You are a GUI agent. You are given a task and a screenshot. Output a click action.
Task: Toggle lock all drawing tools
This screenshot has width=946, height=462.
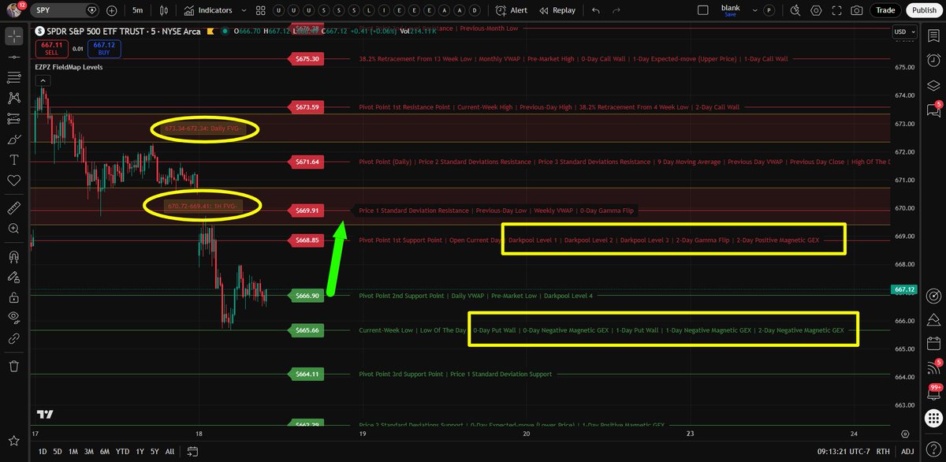(13, 297)
